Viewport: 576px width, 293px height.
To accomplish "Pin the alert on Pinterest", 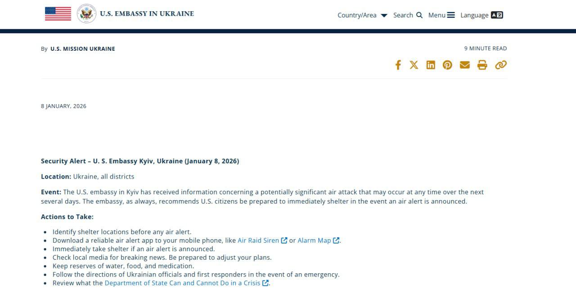I will point(447,65).
